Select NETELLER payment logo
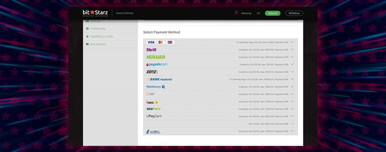This screenshot has height=152, width=386. click(x=156, y=57)
